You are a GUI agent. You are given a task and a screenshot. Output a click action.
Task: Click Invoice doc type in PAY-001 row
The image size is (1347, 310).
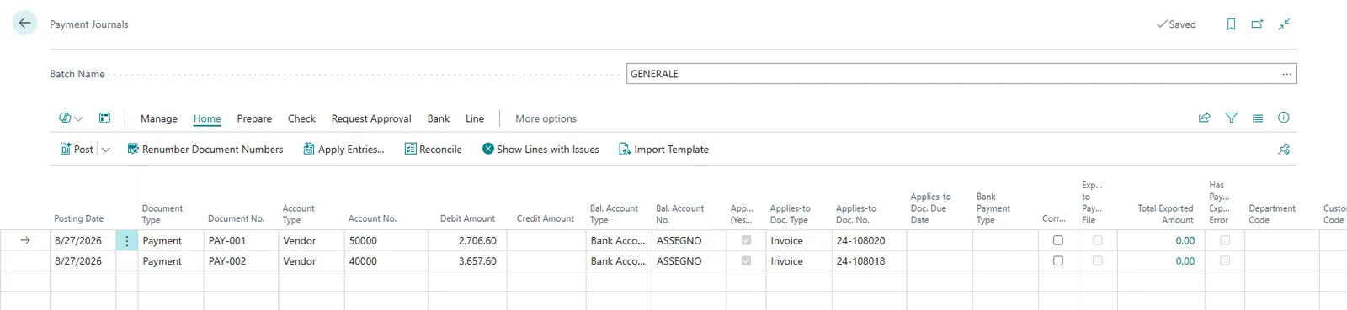coord(799,240)
